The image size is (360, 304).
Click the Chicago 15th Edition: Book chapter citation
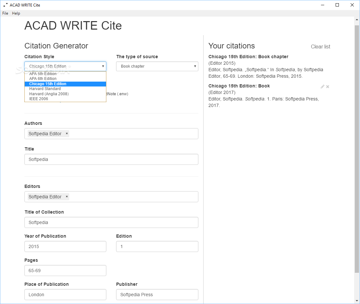[248, 57]
